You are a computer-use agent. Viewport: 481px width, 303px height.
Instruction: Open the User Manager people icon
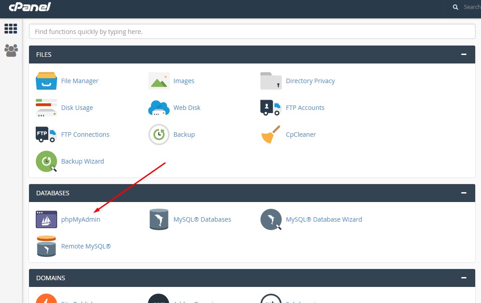pyautogui.click(x=11, y=50)
